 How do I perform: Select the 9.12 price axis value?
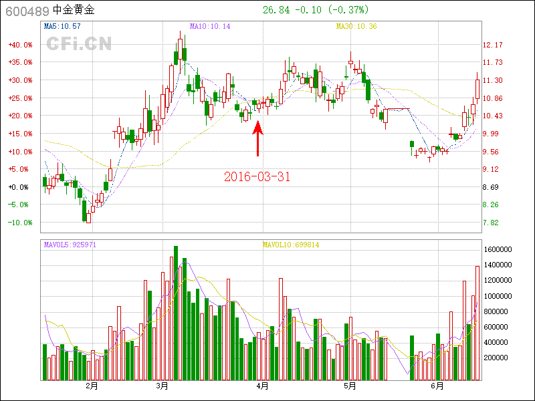click(491, 169)
